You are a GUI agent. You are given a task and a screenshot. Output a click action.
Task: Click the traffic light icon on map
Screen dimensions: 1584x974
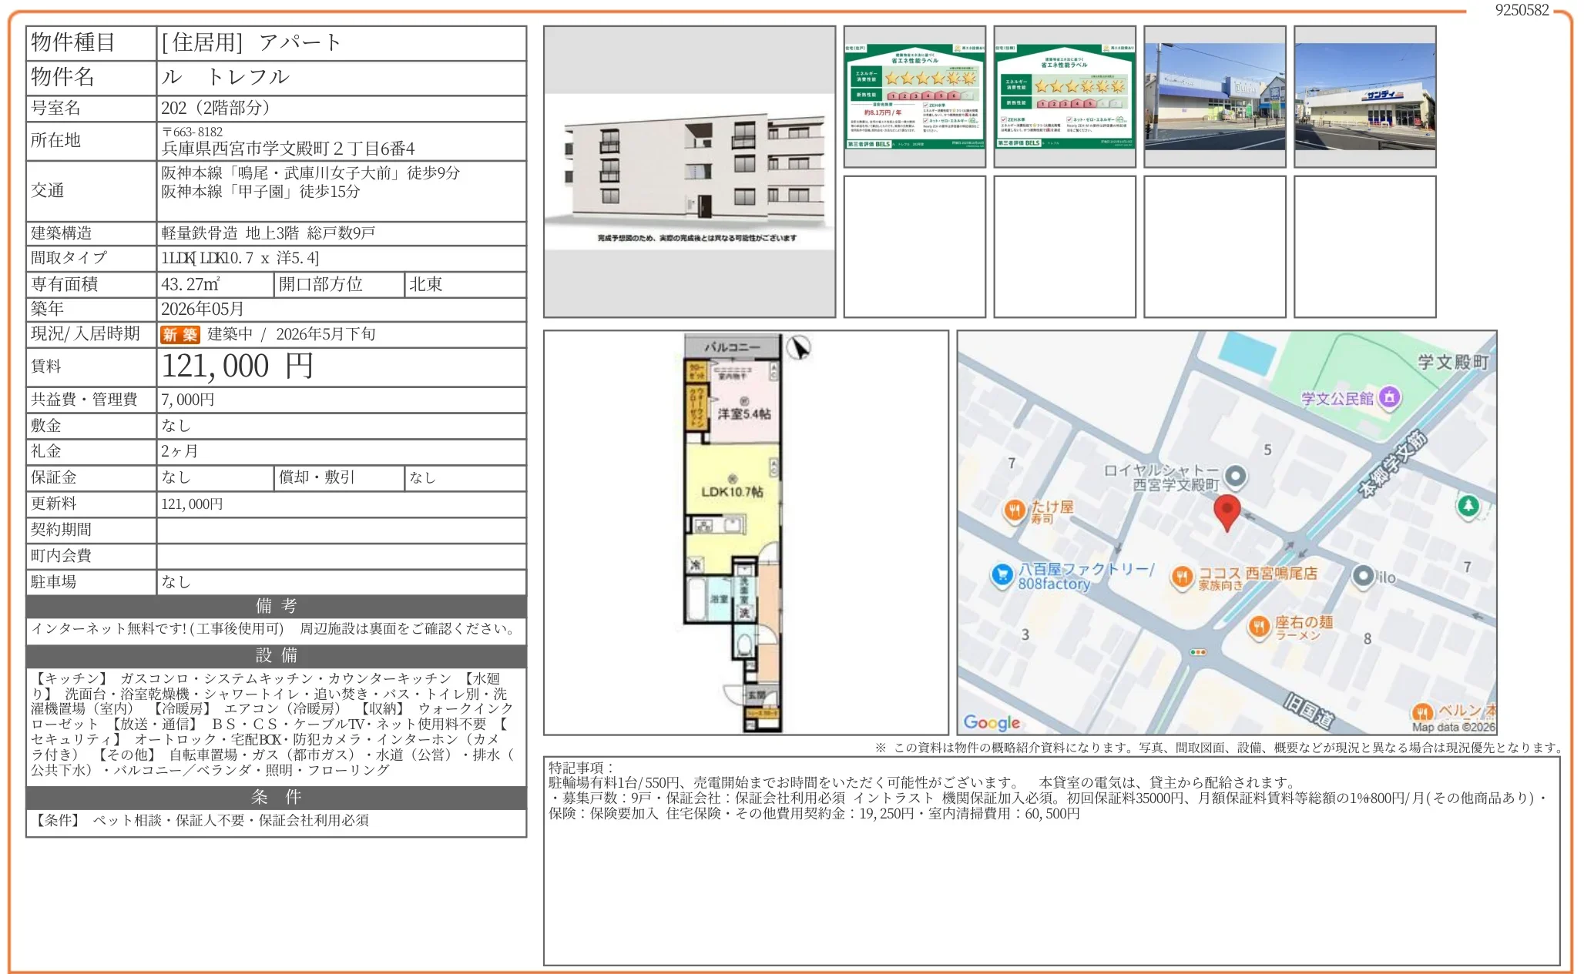(1197, 652)
